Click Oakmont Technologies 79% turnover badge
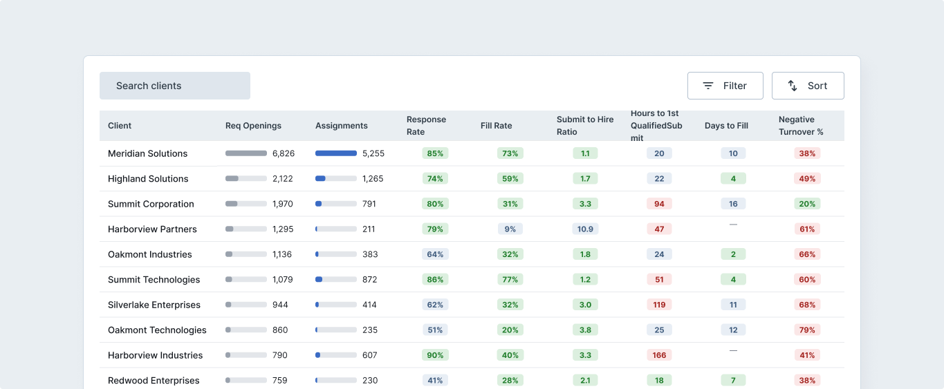 [x=807, y=330]
